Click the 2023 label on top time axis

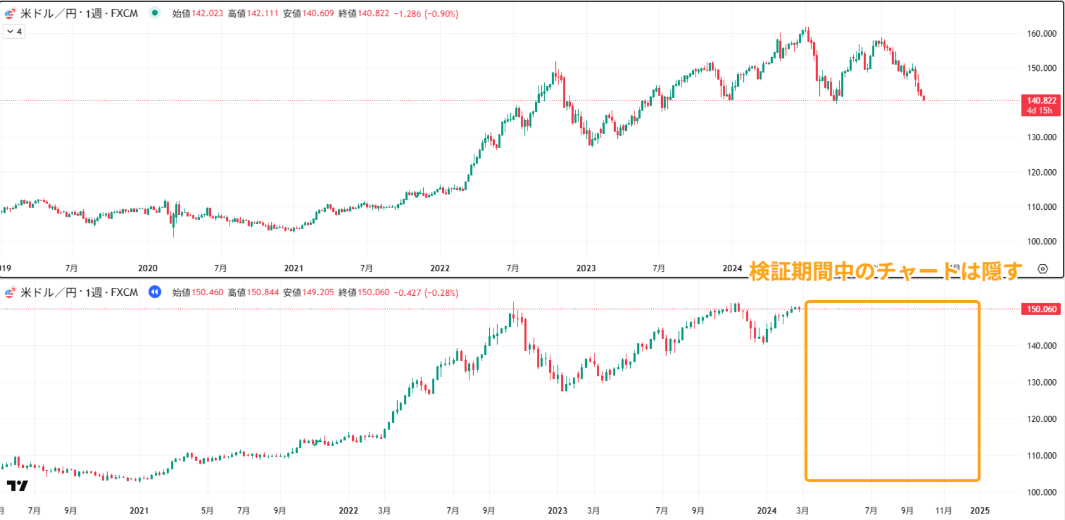pos(586,268)
